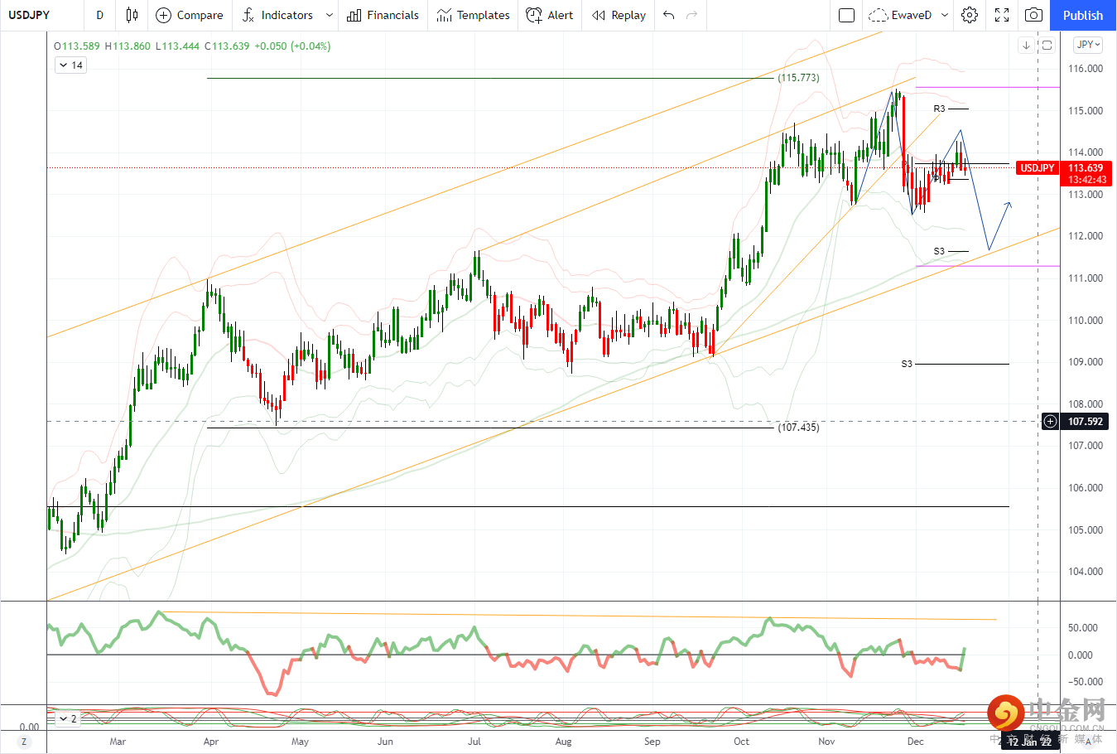The image size is (1117, 754).
Task: Open the D timeframe interval menu
Action: pyautogui.click(x=100, y=15)
